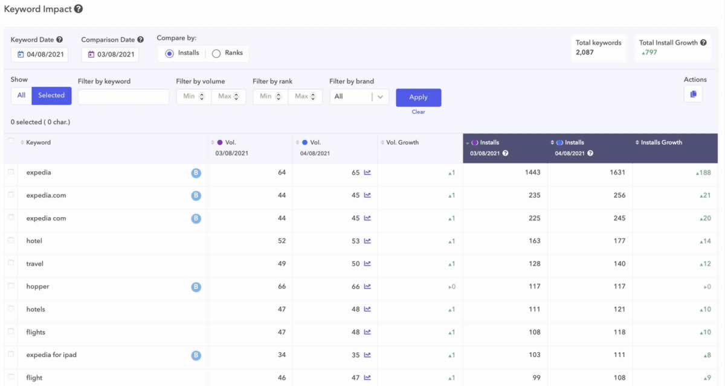Adjust the rank Min stepper
Screen dimensions: 725x386
pos(279,96)
